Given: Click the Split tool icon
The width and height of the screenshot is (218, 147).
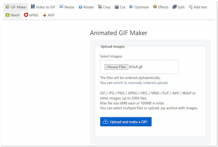Looking at the screenshot, I should 174,7.
